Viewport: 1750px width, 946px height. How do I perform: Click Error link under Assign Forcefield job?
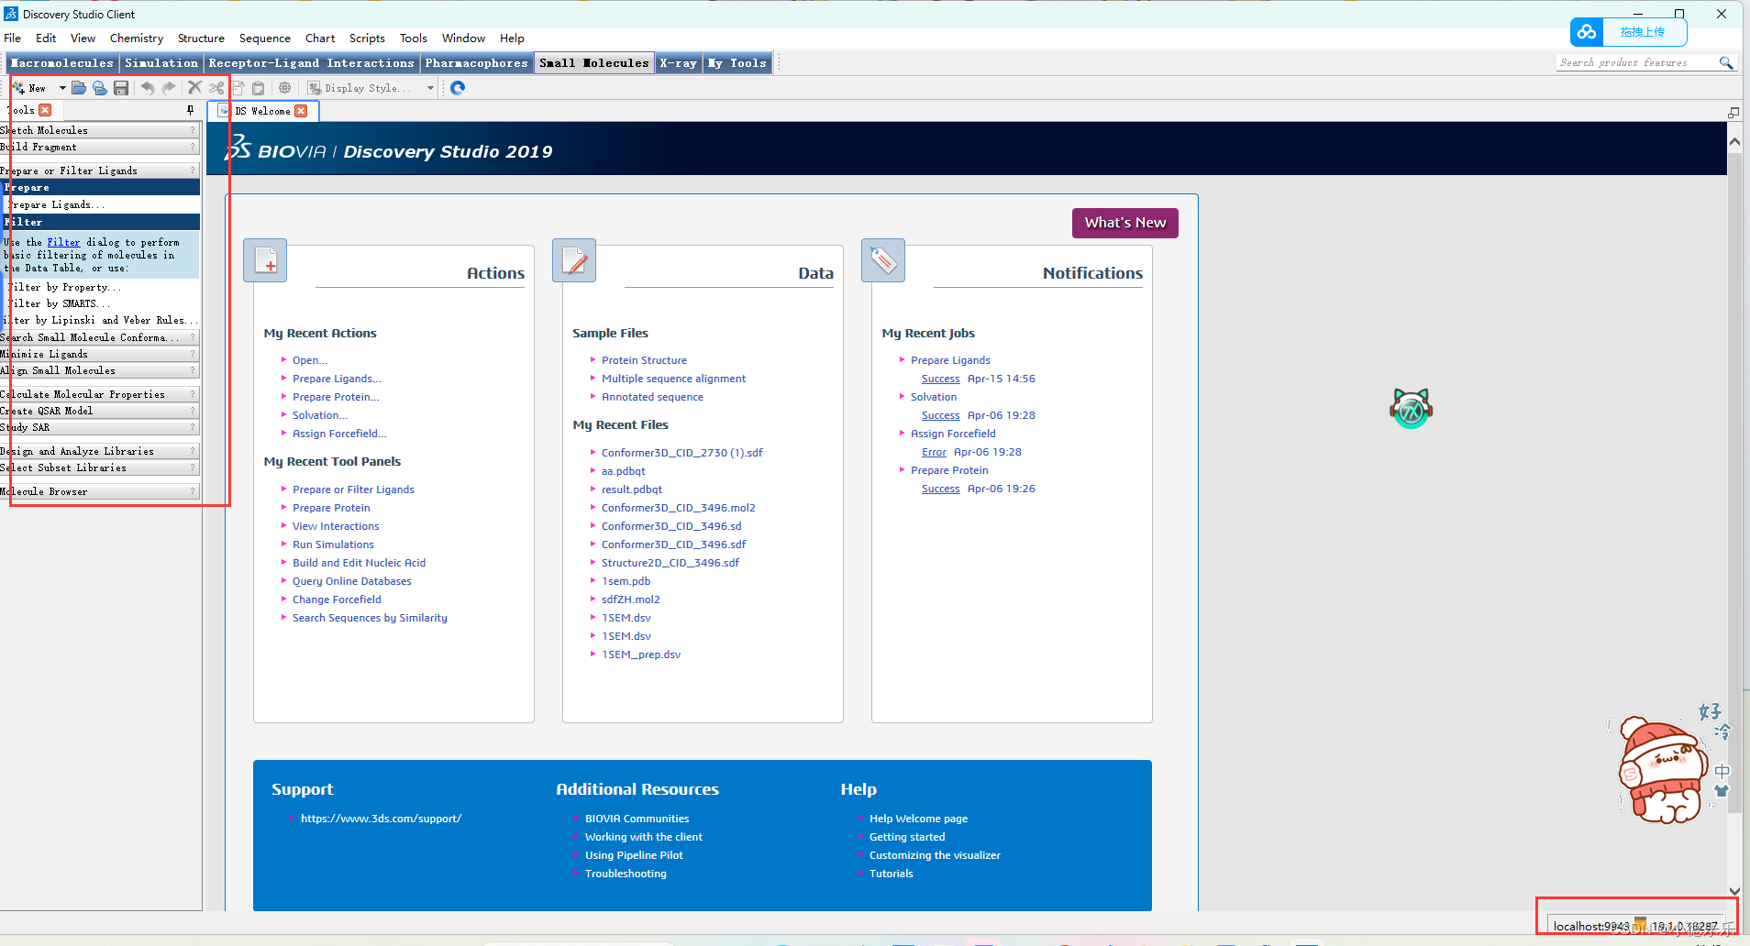pos(934,452)
